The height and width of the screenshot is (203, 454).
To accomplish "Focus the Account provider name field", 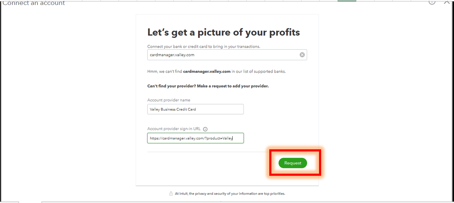I will click(195, 109).
